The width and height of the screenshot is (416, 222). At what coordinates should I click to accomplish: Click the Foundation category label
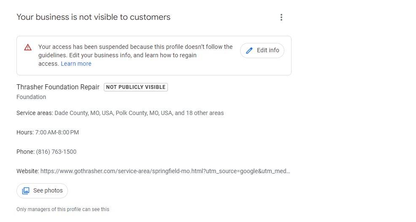tap(31, 97)
